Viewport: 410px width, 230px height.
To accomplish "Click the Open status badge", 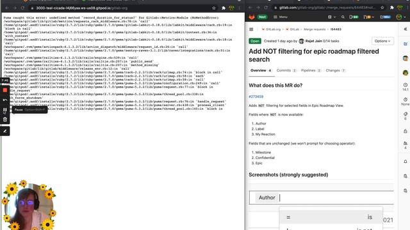I will (x=255, y=41).
